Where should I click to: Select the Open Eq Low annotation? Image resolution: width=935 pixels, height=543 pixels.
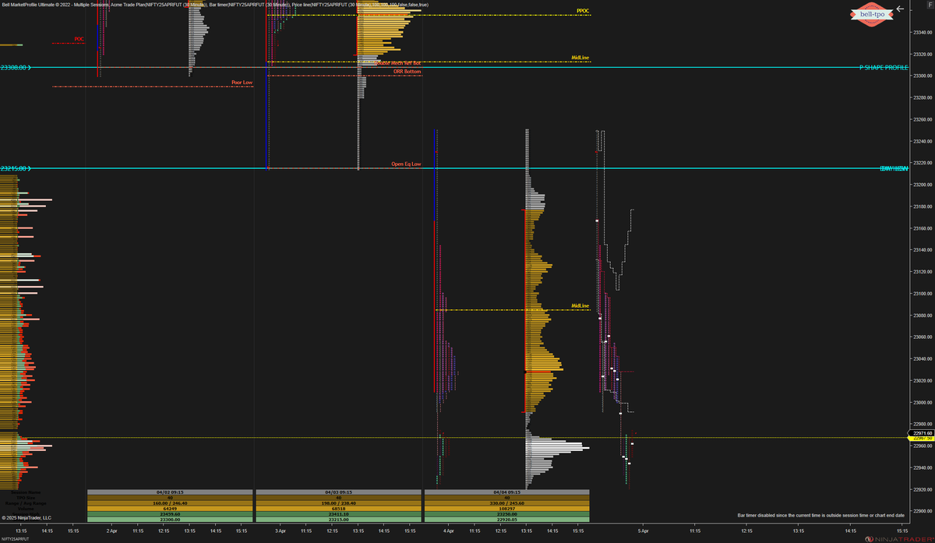406,164
